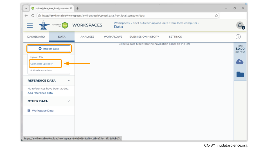This screenshot has height=152, width=270.
Task: Click the upload_data_from_local_computer browser tab
Action: [x=52, y=8]
